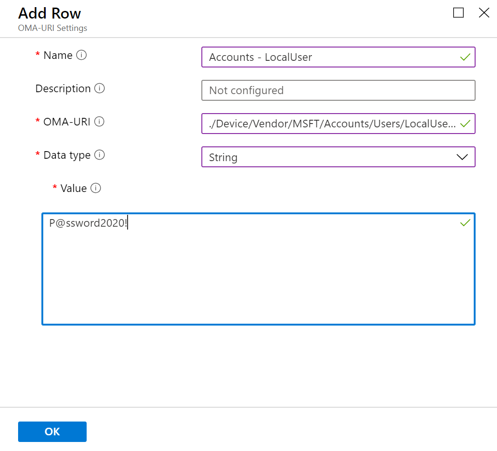Click the info icon beside Value

coord(96,188)
